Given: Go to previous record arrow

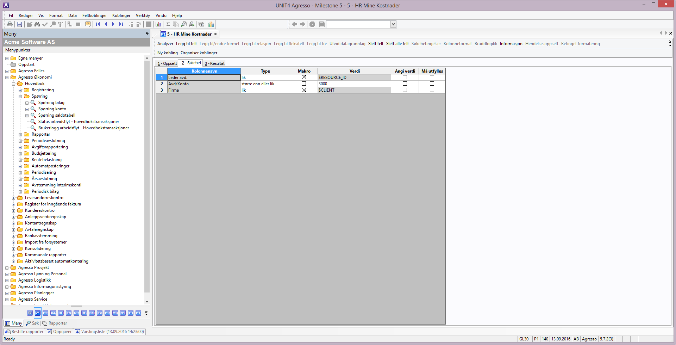Looking at the screenshot, I should coord(106,24).
